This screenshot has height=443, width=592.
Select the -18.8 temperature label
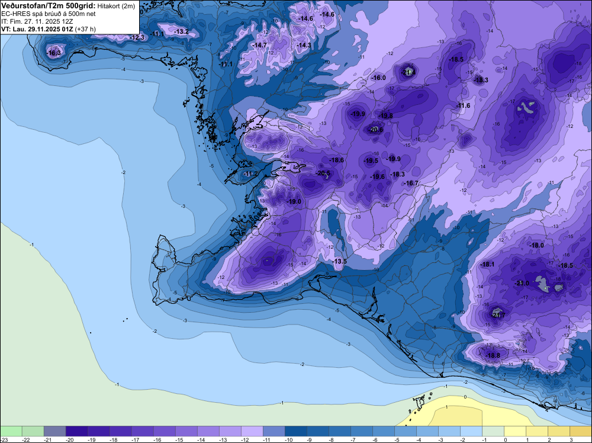coord(493,355)
